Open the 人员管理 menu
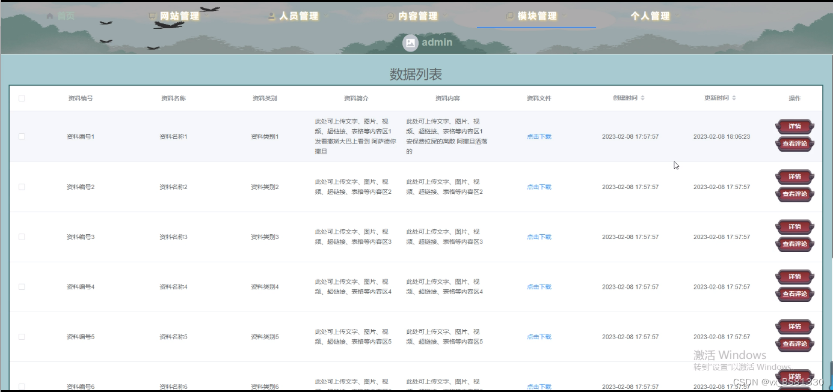The width and height of the screenshot is (833, 392). [298, 16]
